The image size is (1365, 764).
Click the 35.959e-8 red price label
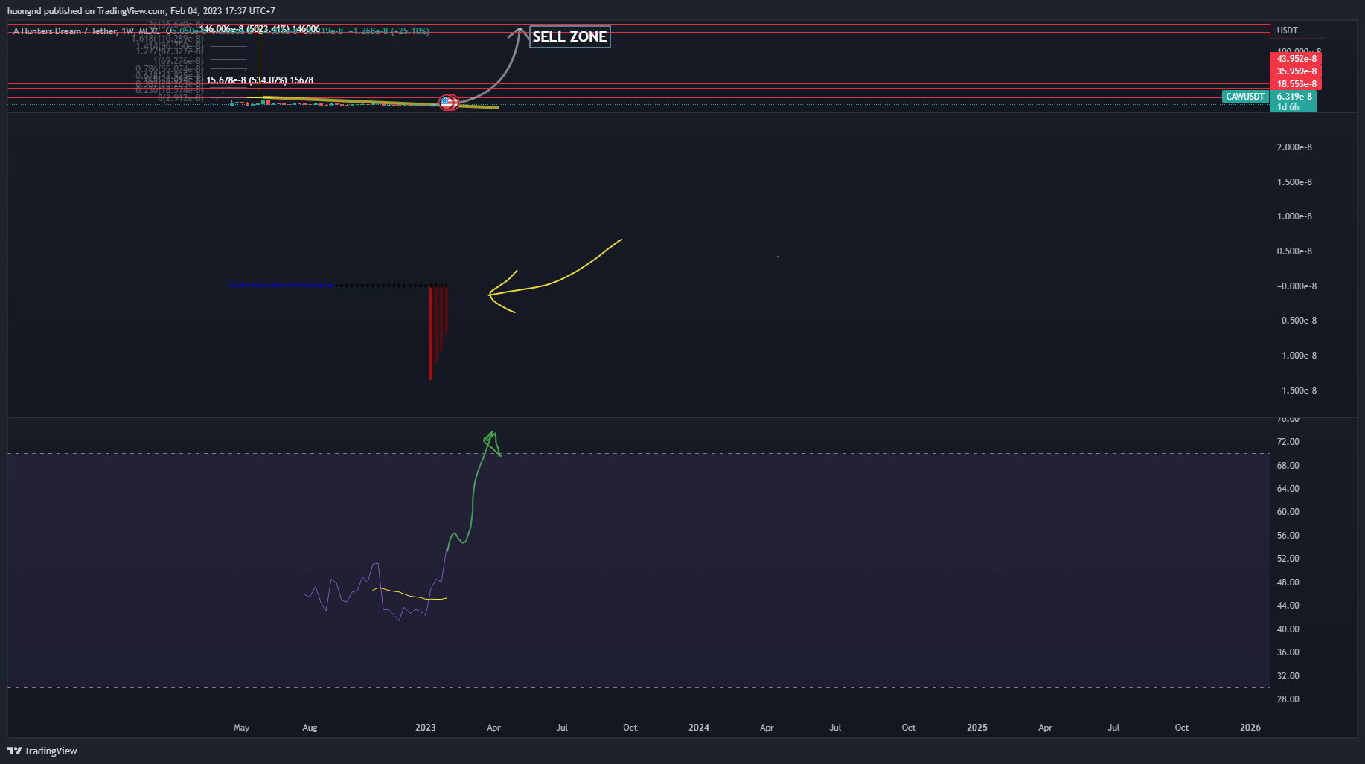coord(1296,71)
